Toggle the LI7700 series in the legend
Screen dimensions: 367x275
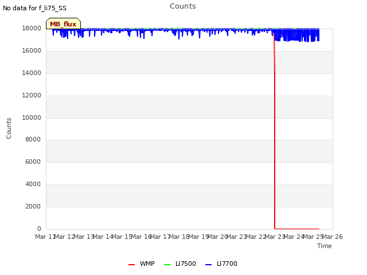221,264
